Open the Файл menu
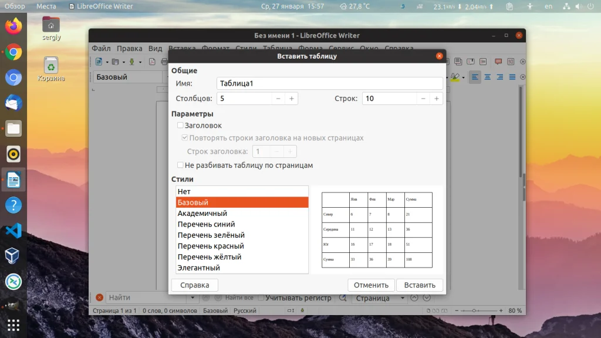The width and height of the screenshot is (601, 338). tap(100, 48)
